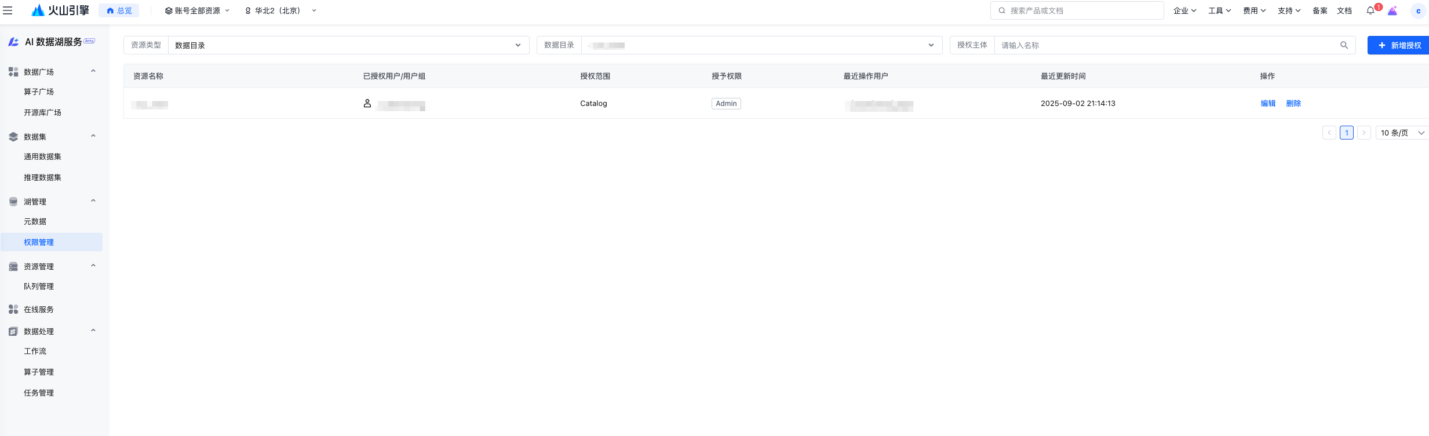Click the AI 数据湖服务 product icon
1429x436 pixels.
click(x=13, y=42)
